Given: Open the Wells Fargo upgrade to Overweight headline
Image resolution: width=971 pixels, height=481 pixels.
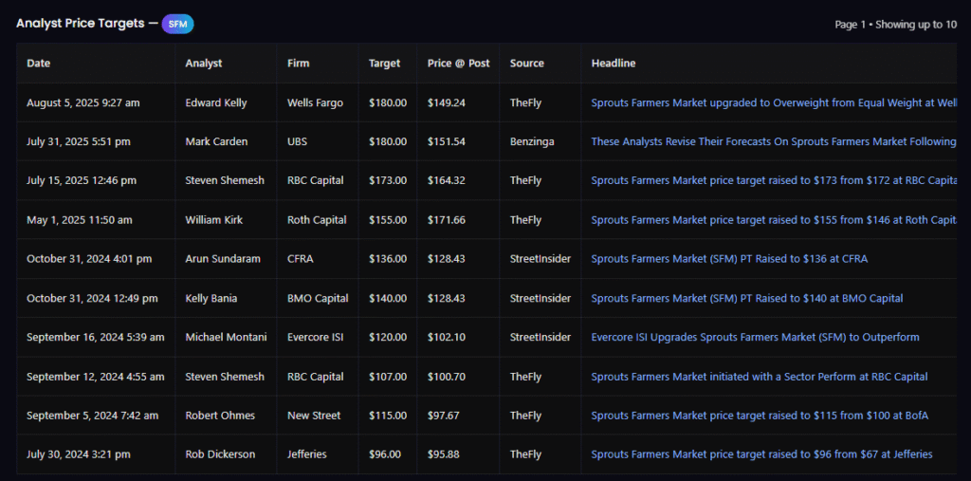Looking at the screenshot, I should coord(773,102).
